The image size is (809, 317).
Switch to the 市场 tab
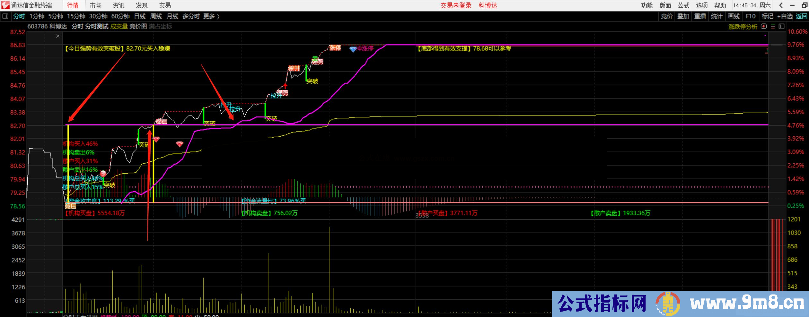tap(95, 5)
